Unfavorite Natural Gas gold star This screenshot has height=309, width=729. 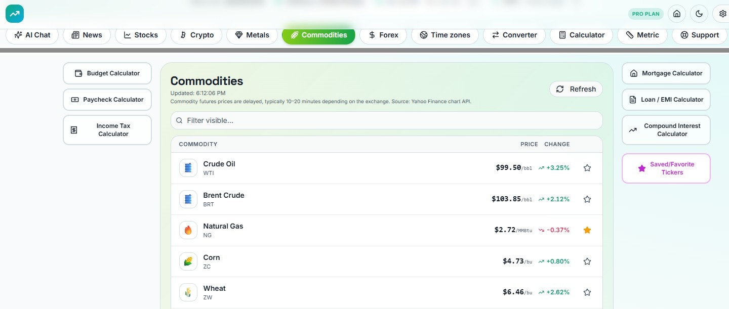[x=587, y=230]
